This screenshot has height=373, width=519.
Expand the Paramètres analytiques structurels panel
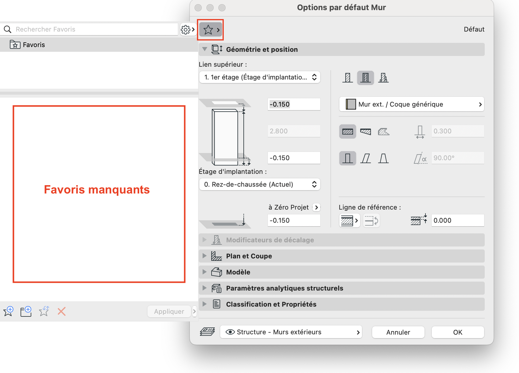[x=204, y=288]
